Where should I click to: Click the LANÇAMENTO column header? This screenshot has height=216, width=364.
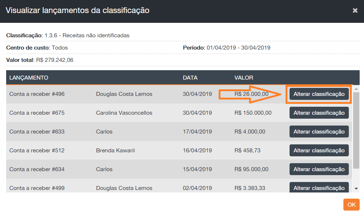point(29,78)
